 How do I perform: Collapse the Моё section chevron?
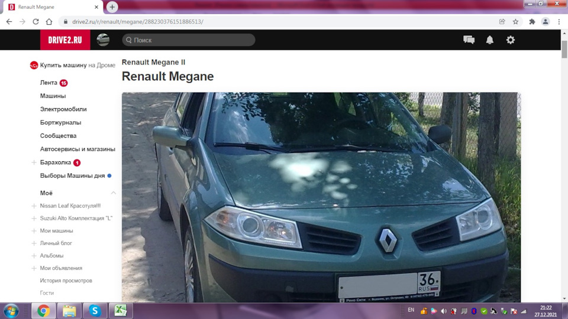pos(114,193)
